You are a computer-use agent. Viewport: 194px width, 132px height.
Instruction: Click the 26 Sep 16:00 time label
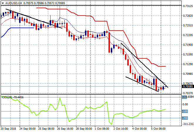tap(65, 129)
